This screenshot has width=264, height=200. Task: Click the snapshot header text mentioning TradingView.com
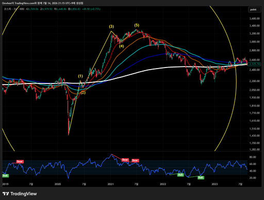(43, 3)
